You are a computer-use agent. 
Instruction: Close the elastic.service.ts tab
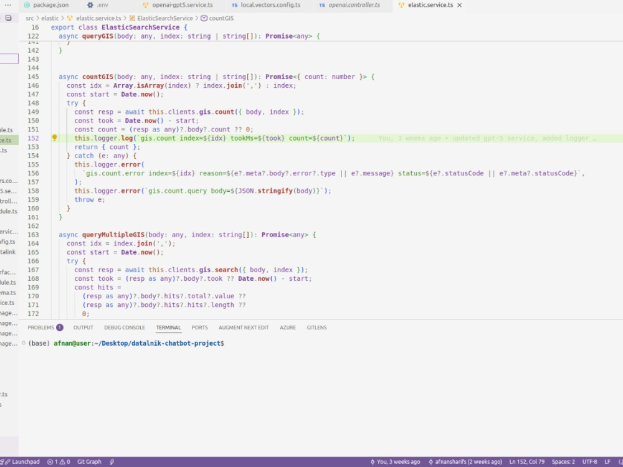(459, 5)
